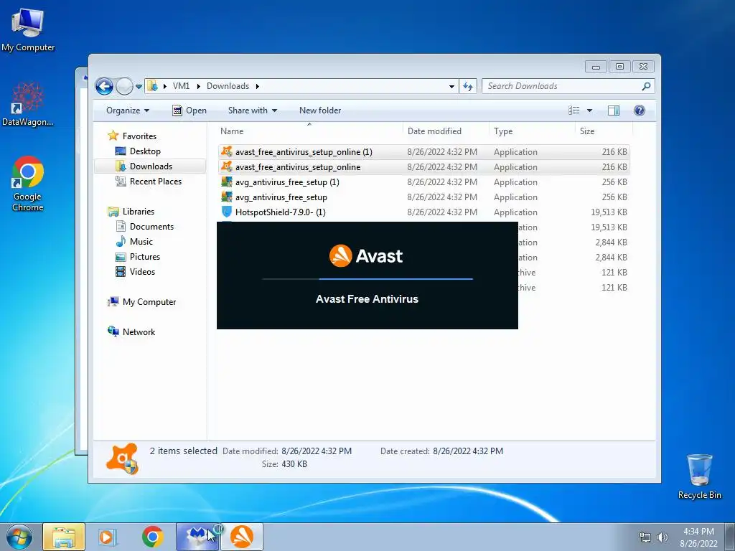Click the volume speaker tray icon
Viewport: 735px width, 551px height.
663,537
